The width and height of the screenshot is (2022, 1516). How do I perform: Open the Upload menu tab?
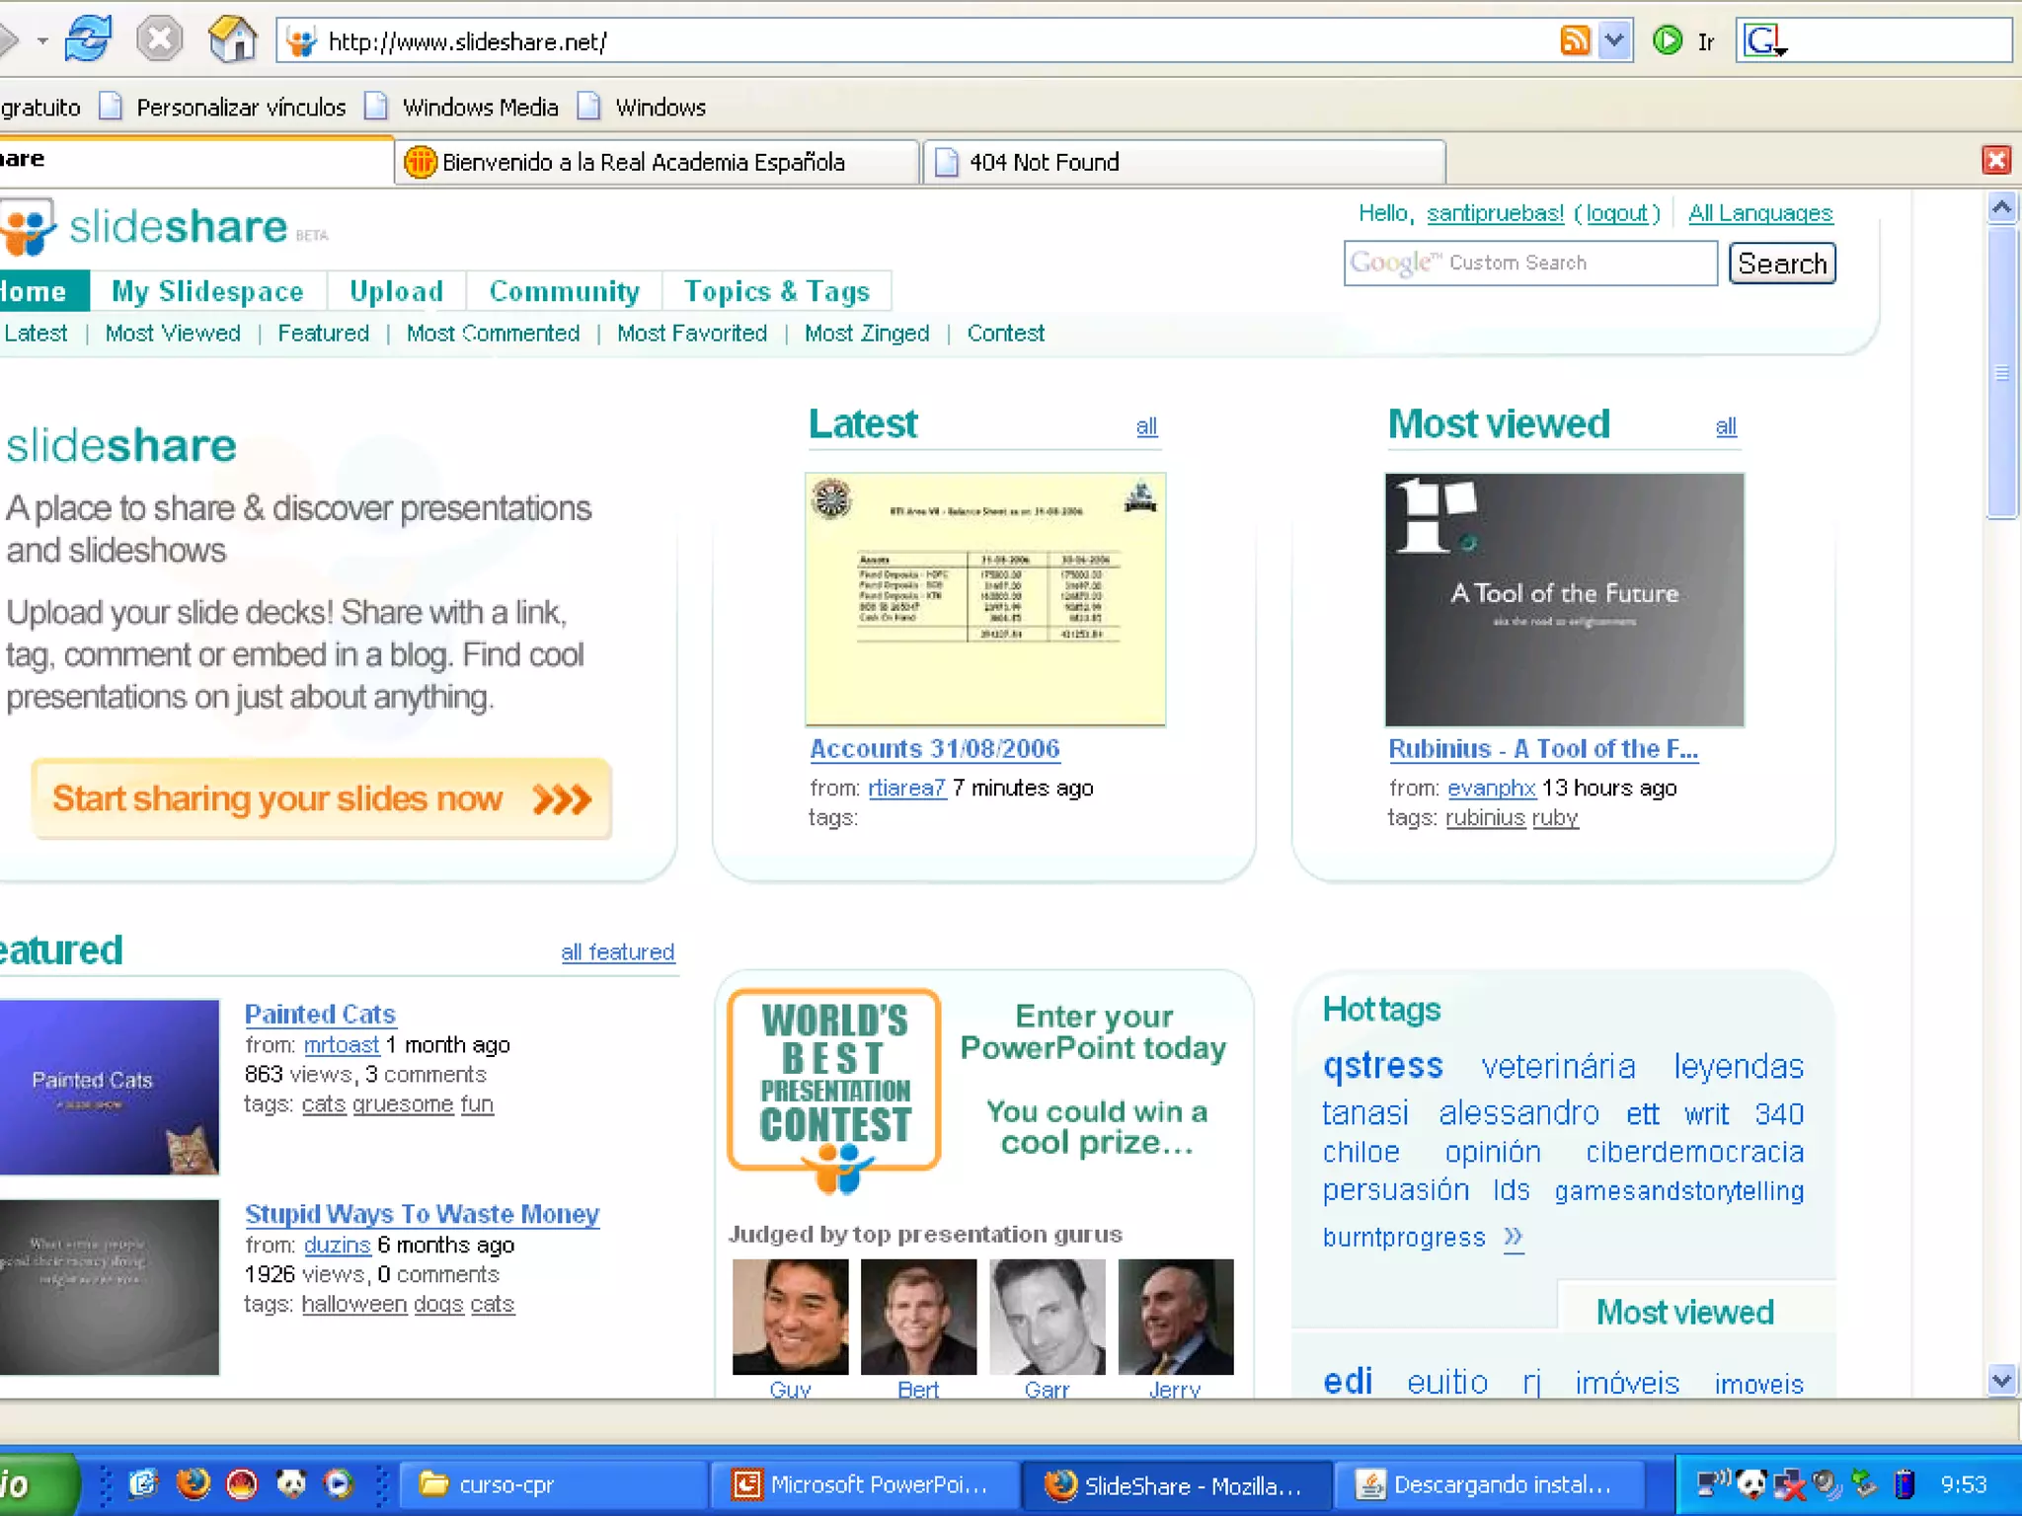pos(396,291)
